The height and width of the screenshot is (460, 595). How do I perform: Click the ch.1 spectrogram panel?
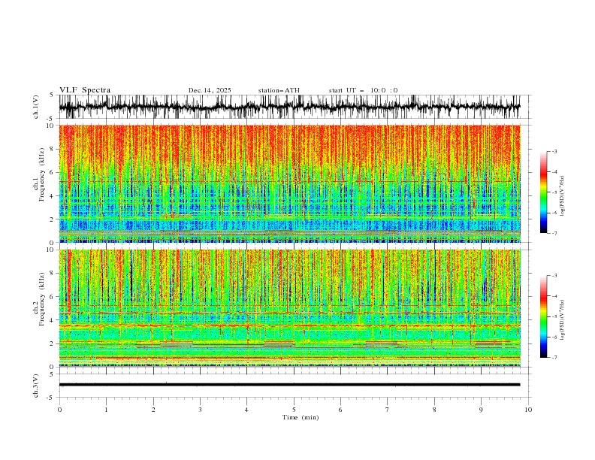click(x=289, y=183)
